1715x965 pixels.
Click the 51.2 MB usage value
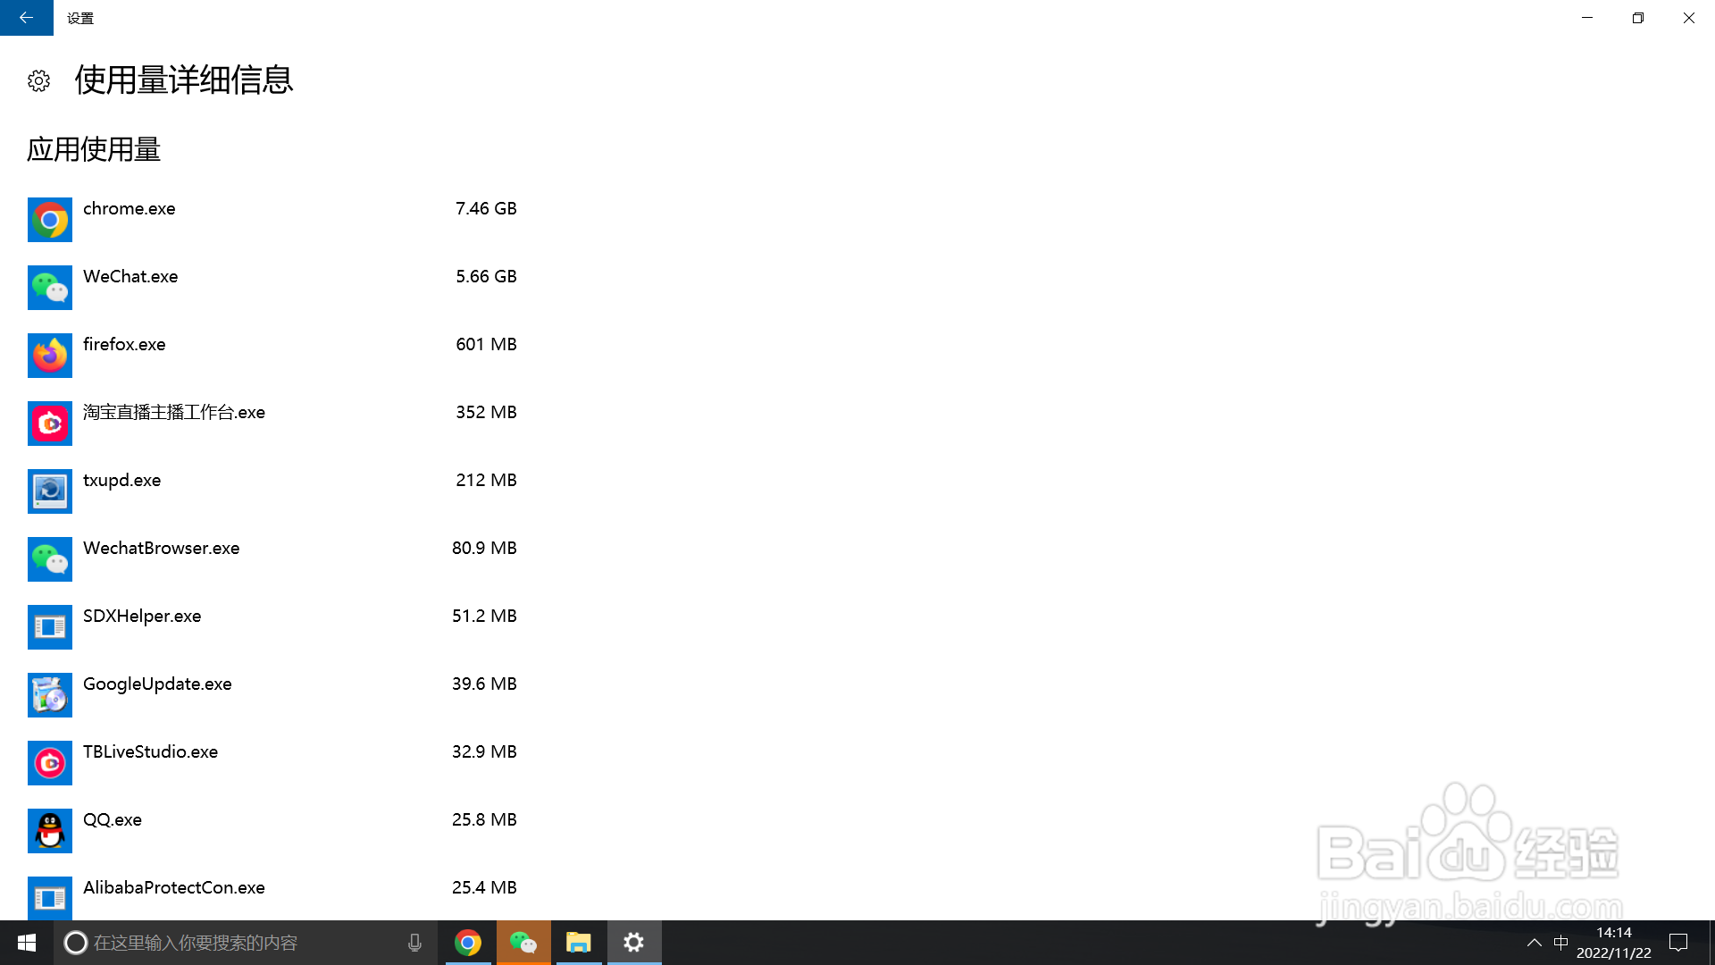point(484,617)
